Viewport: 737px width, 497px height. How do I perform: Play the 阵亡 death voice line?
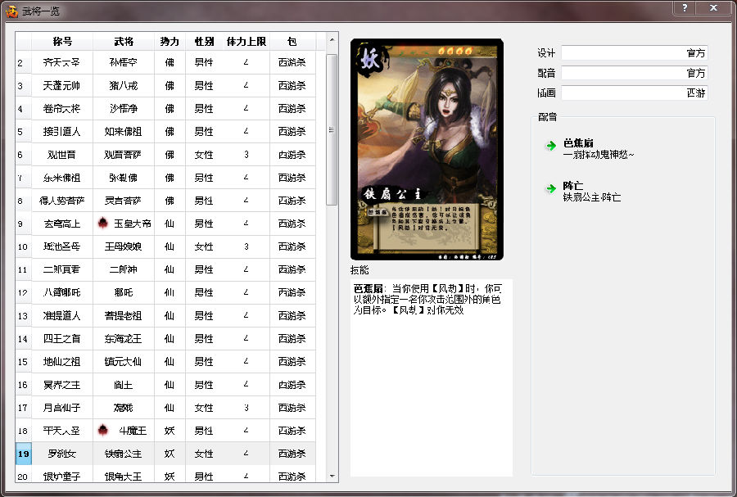coord(550,188)
